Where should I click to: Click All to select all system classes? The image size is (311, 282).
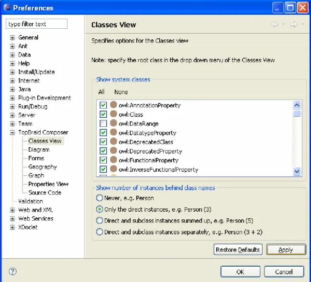101,92
